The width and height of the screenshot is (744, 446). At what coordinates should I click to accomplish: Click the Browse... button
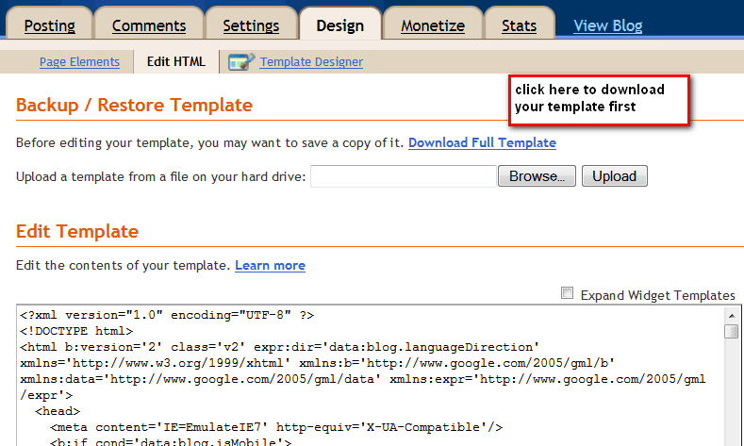pos(537,176)
